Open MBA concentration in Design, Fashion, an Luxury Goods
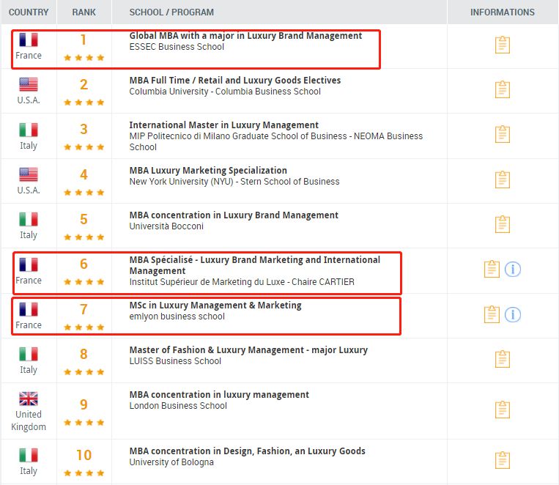 [247, 451]
